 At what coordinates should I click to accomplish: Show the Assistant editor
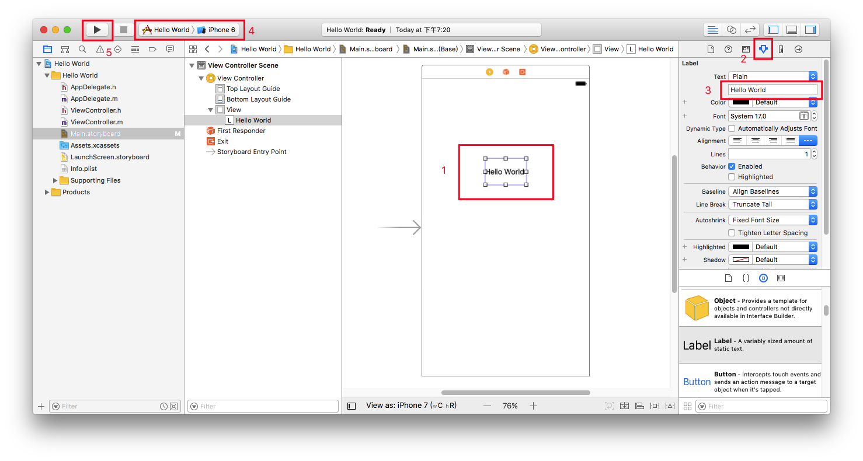(731, 30)
